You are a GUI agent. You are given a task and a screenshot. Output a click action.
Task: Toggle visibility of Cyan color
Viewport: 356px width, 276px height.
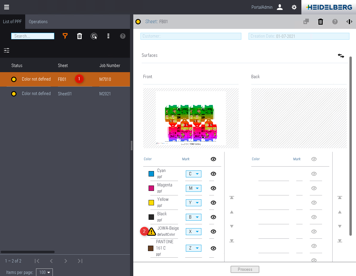(213, 174)
